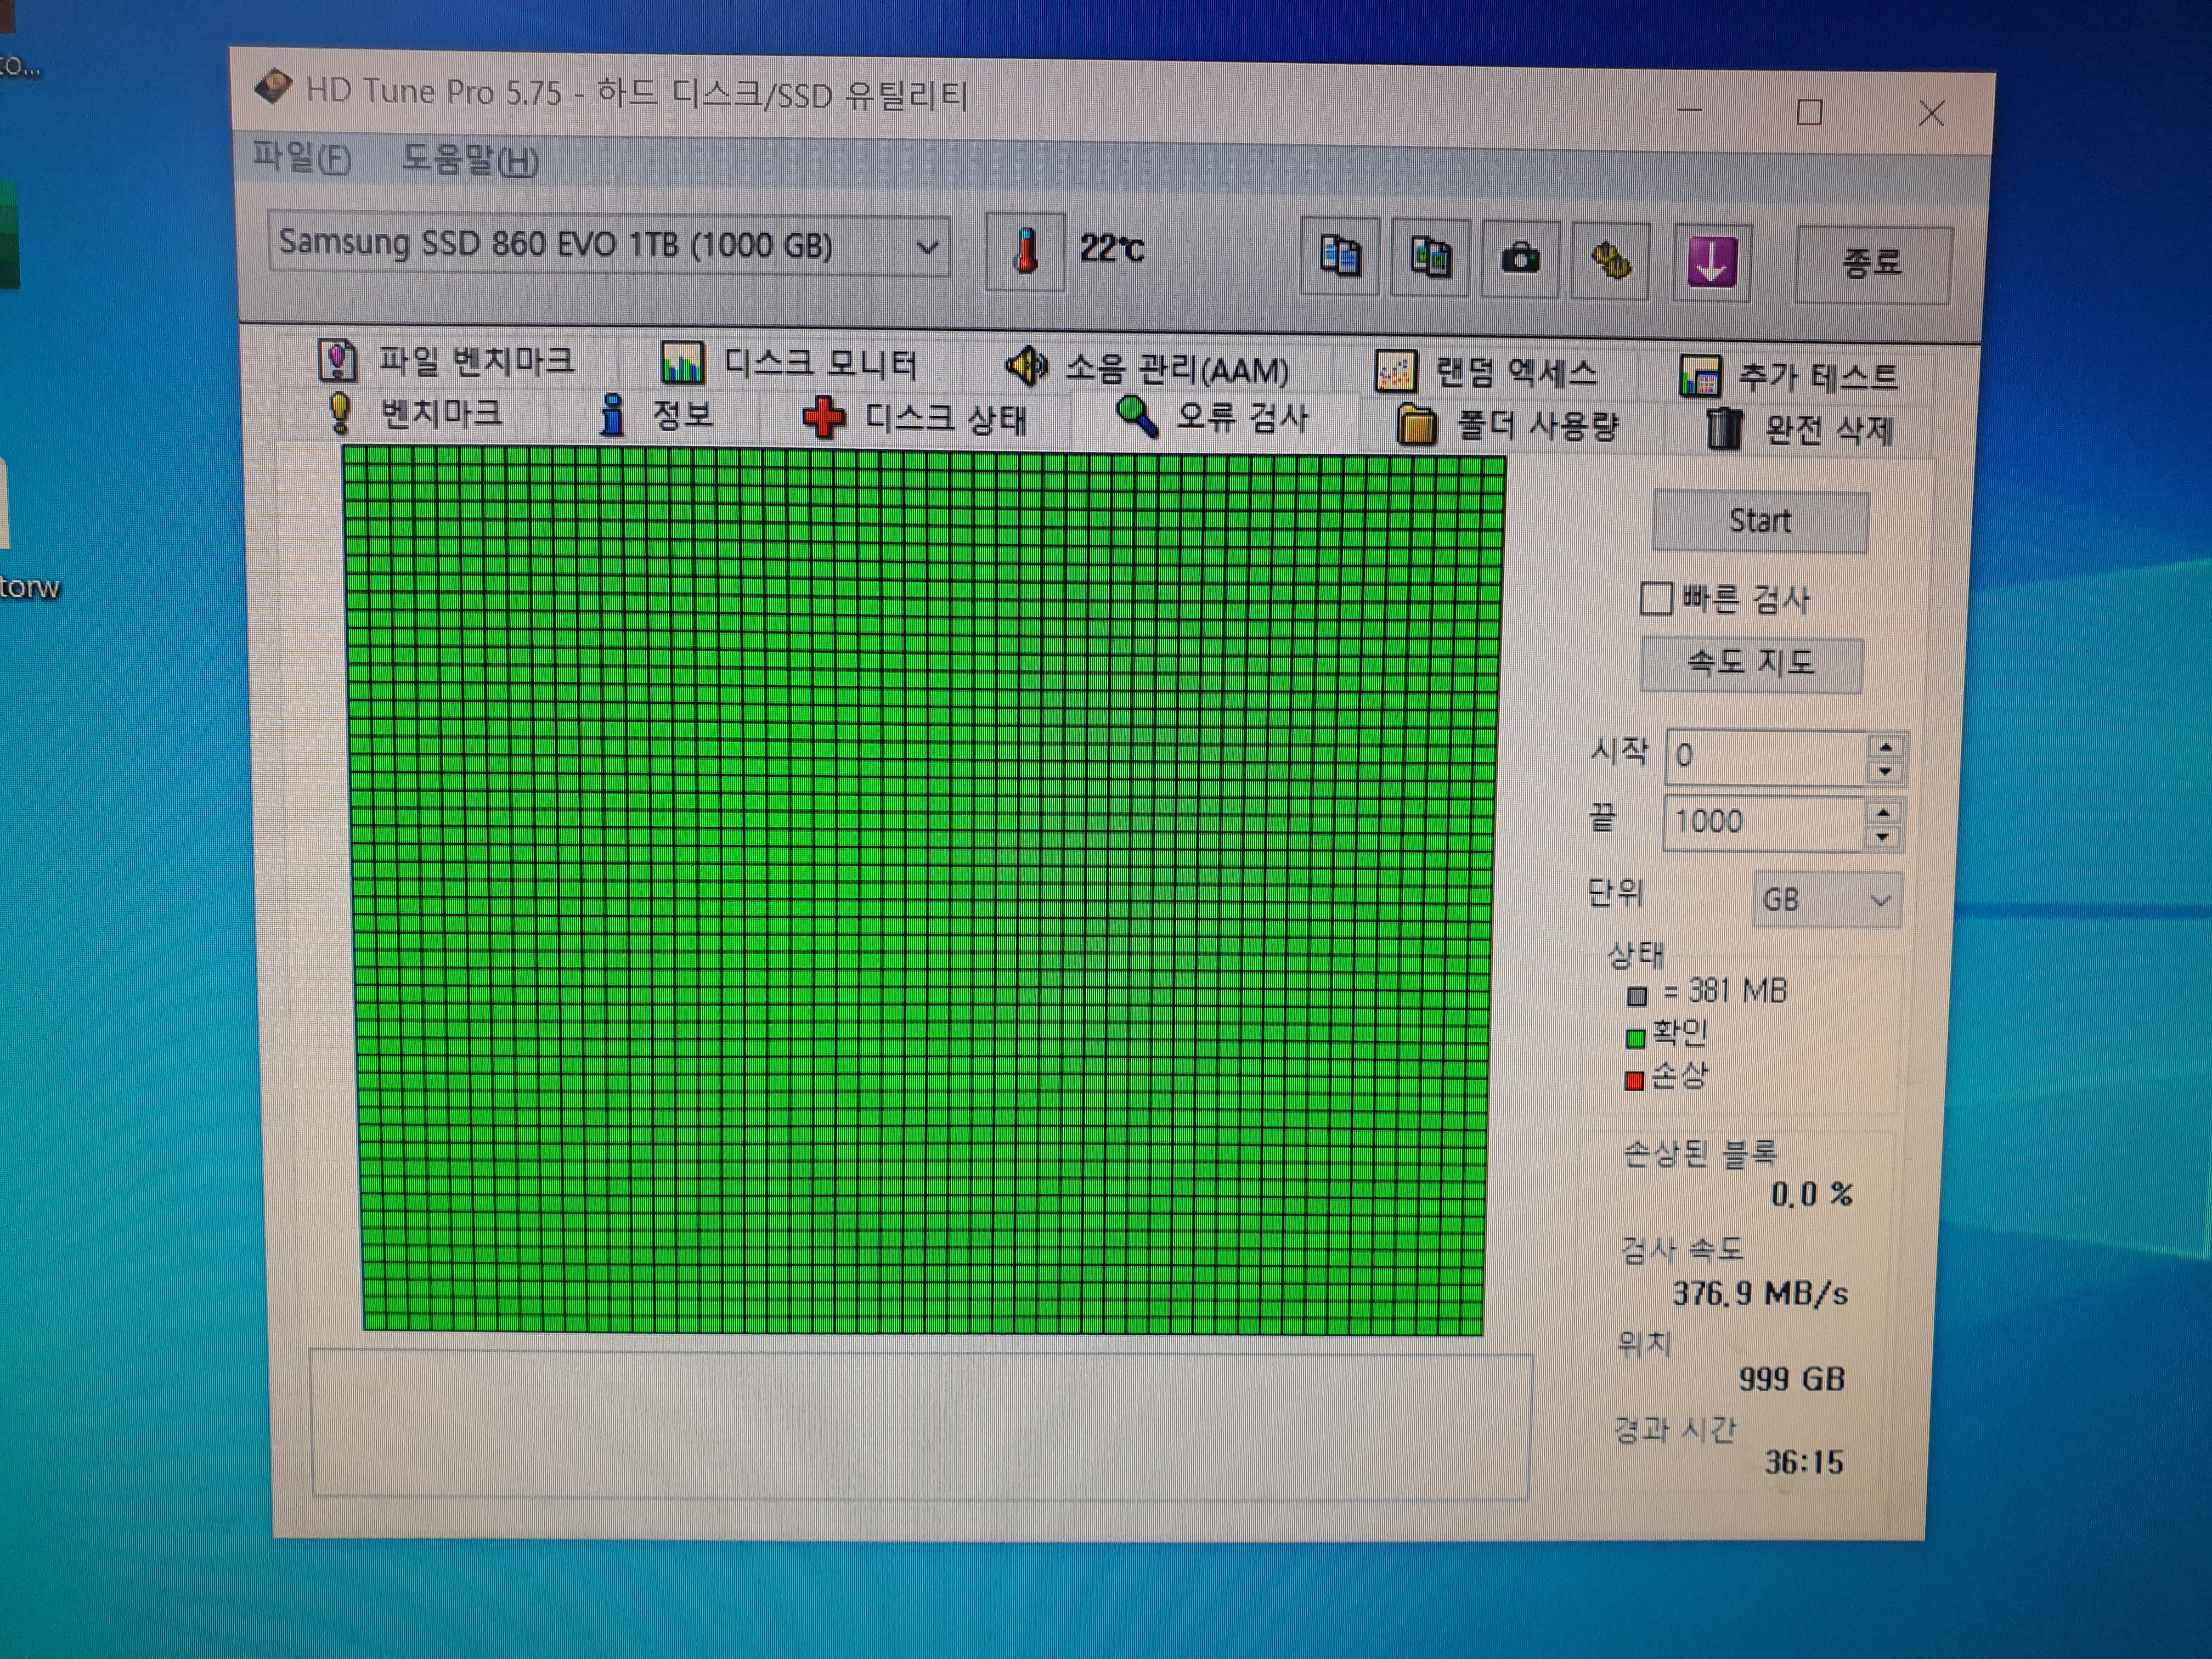Click the red 손상 legend swatch
The image size is (2212, 1659).
(1634, 1081)
